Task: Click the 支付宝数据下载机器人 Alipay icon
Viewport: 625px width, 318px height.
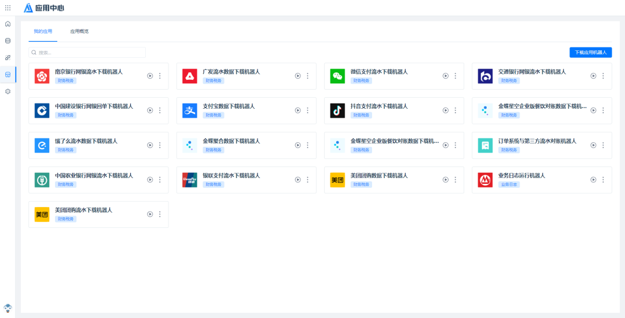Action: point(190,110)
